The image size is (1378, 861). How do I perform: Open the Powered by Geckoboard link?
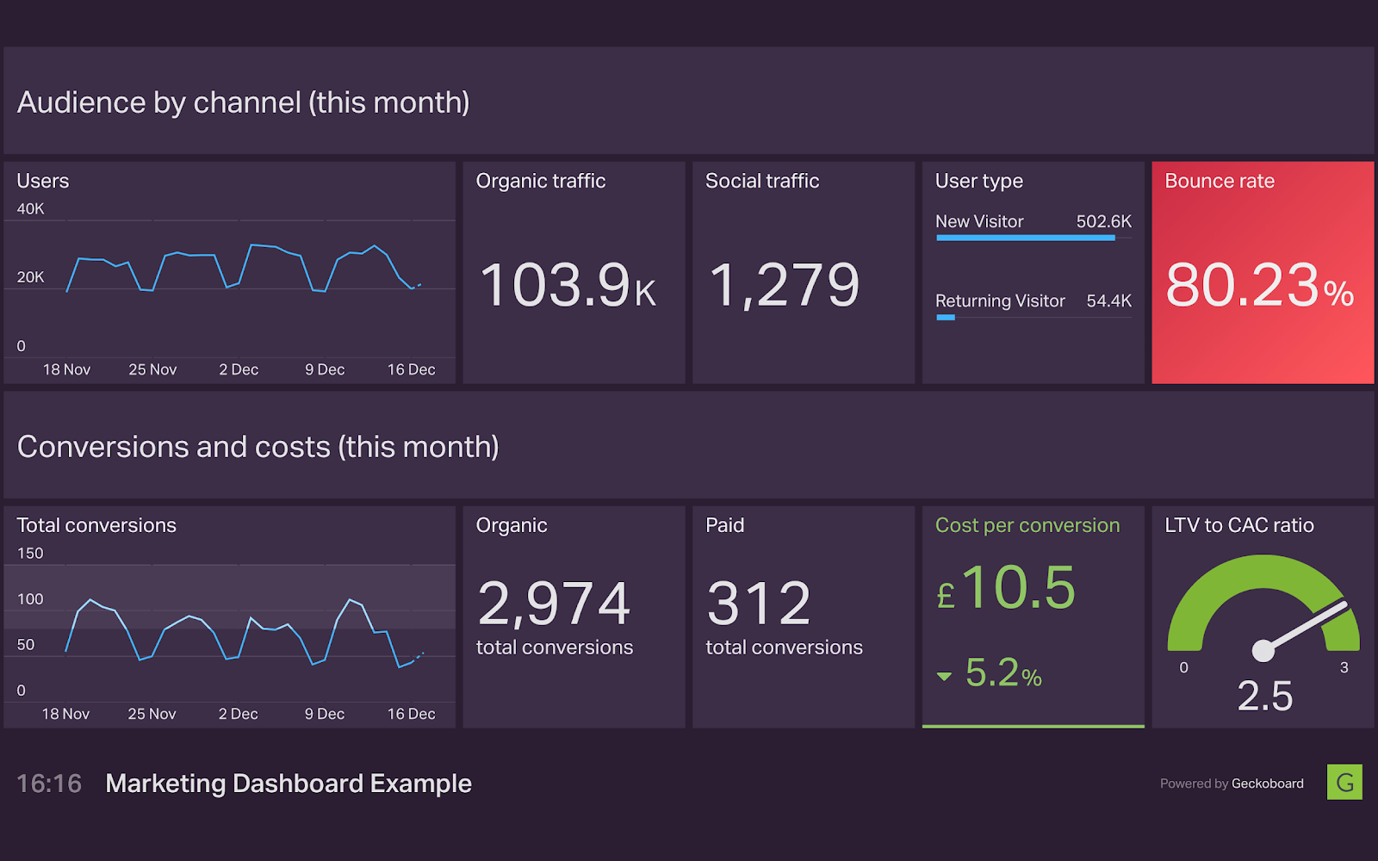click(1232, 784)
